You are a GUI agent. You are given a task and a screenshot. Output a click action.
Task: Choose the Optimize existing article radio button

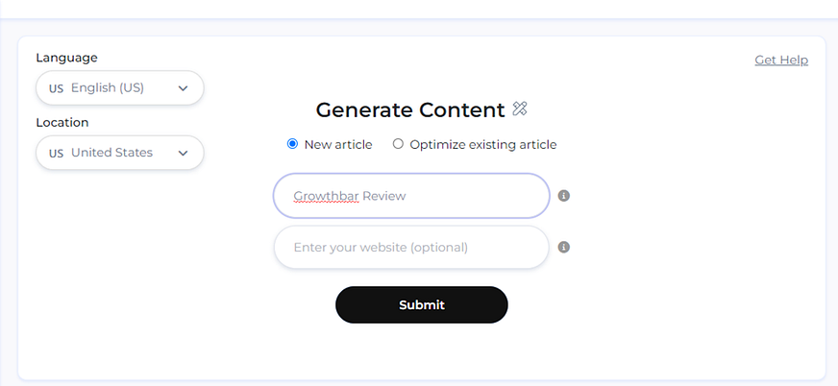coord(398,144)
